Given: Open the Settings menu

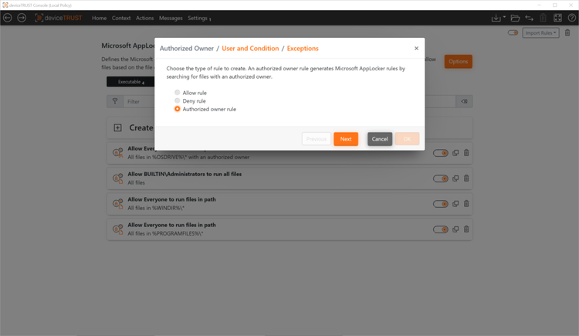Looking at the screenshot, I should [199, 18].
